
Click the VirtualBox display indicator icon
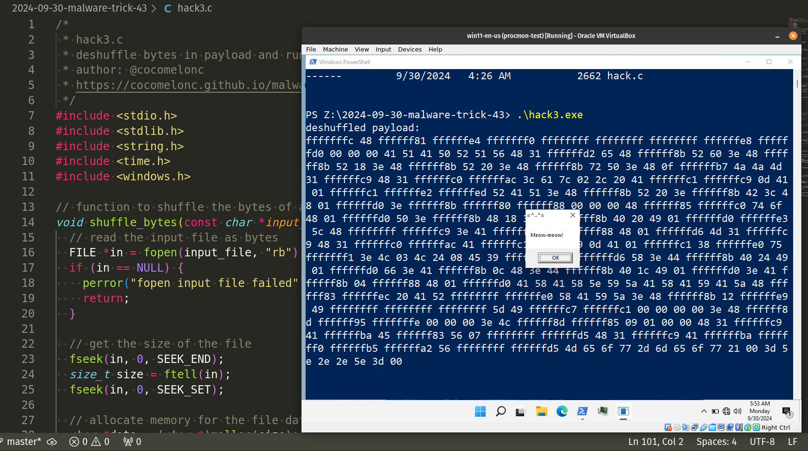pos(721,427)
